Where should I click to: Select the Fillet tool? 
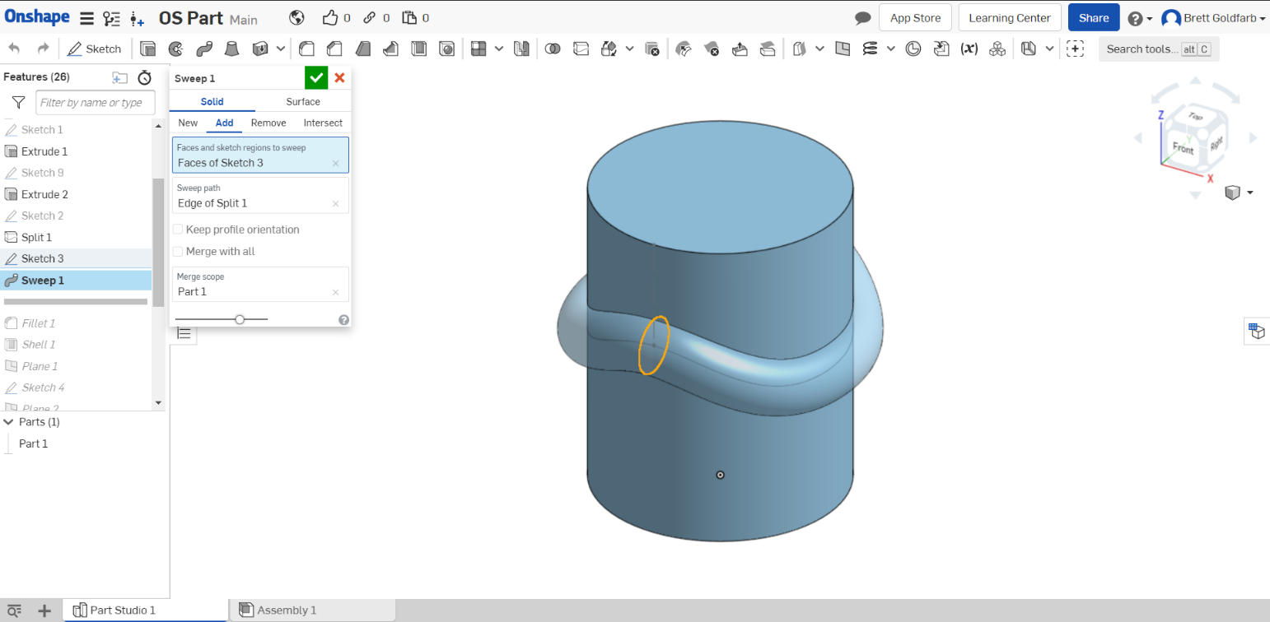coord(307,49)
